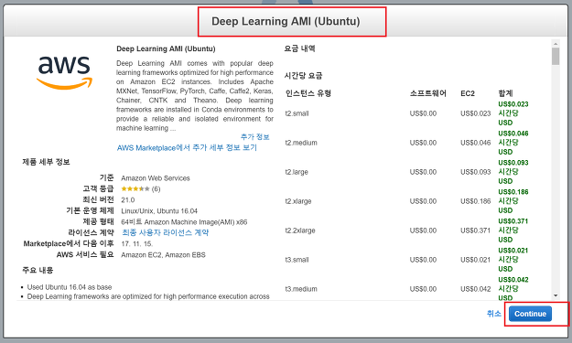Select the t3.medium instance type text
Viewport: 572px width, 343px height.
[301, 289]
